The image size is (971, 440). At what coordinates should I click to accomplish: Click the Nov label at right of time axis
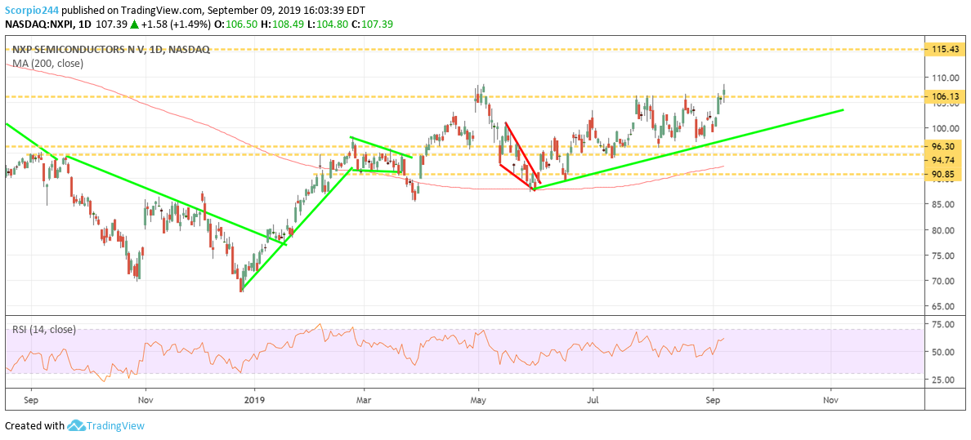click(x=830, y=400)
